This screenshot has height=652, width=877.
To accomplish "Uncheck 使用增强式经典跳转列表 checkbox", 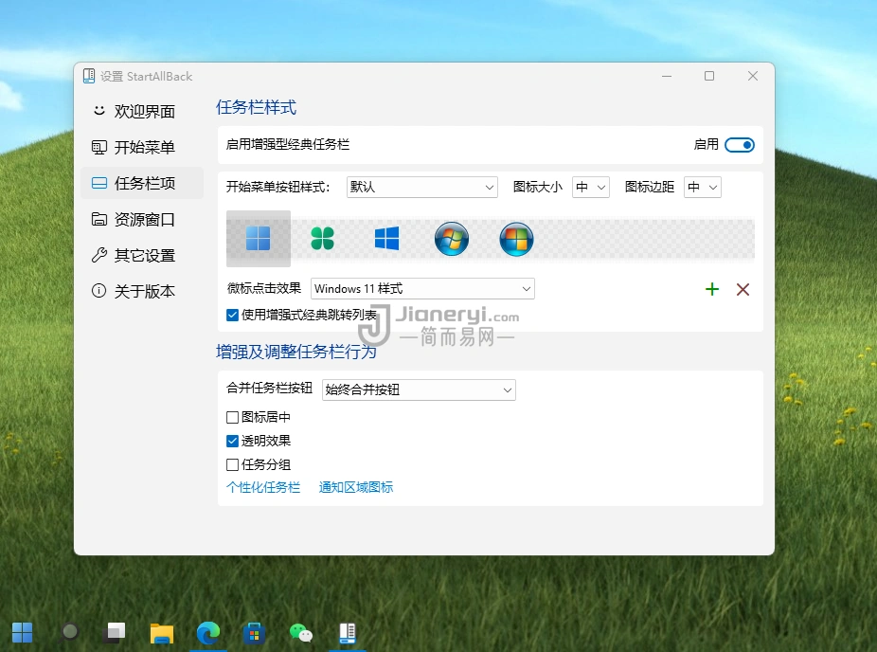I will [x=232, y=315].
